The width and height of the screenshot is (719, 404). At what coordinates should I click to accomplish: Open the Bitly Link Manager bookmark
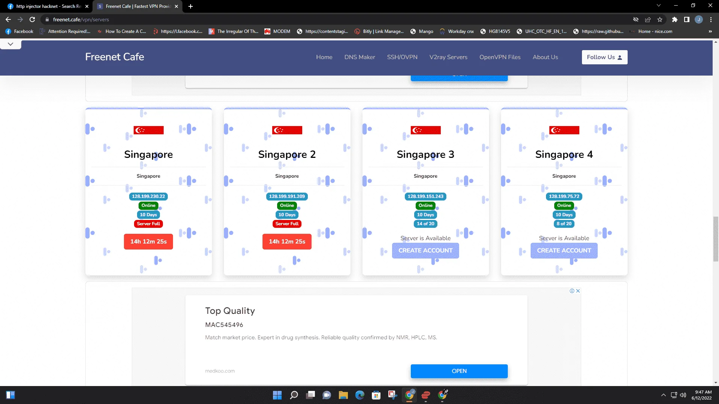pos(379,31)
